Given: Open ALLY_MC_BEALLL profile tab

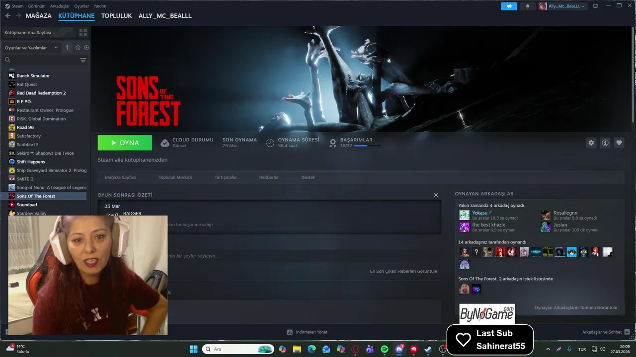Looking at the screenshot, I should pos(165,16).
